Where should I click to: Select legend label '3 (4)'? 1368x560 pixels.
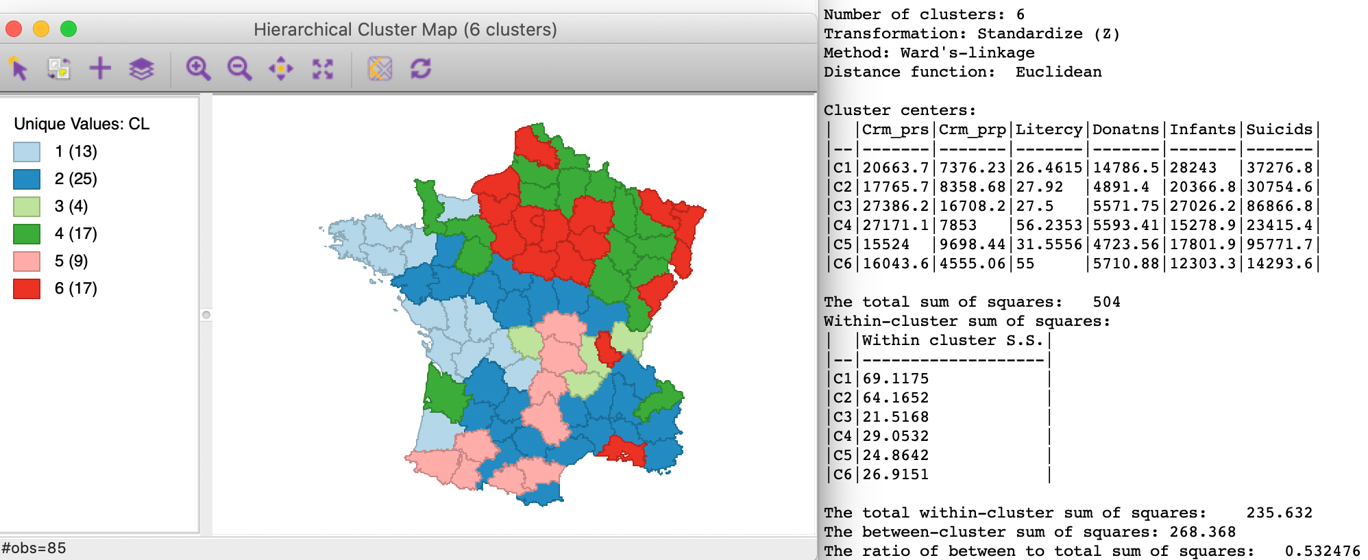coord(71,206)
